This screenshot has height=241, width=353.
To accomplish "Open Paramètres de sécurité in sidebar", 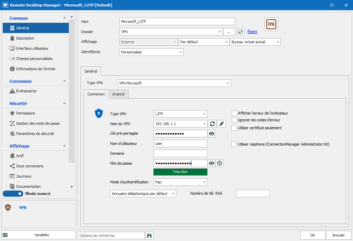I will [x=35, y=134].
